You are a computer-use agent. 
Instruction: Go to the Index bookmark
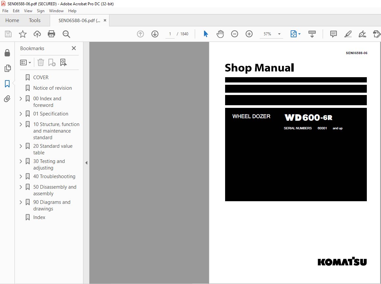tap(39, 217)
